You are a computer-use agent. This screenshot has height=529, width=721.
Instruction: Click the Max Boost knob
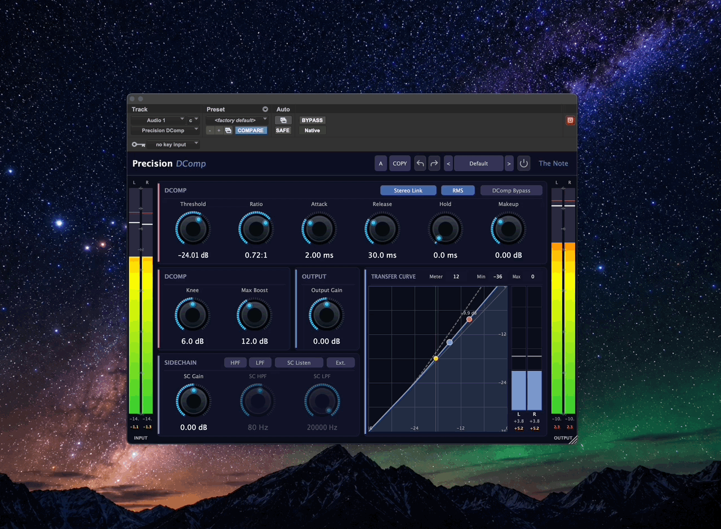255,315
